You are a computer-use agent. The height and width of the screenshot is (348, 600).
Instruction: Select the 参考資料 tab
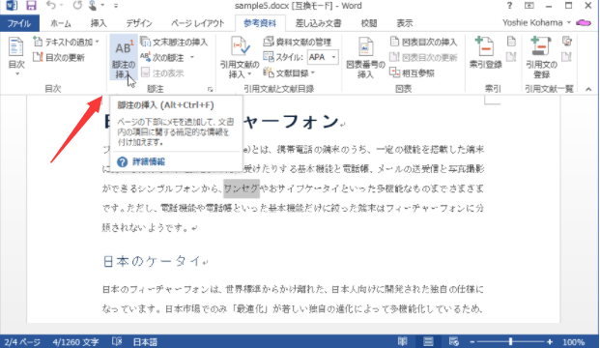260,23
